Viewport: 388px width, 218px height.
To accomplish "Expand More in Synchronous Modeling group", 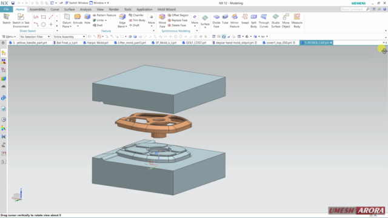I will click(195, 20).
